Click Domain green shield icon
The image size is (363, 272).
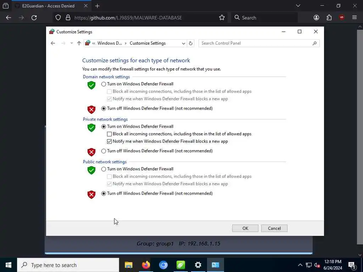91,85
